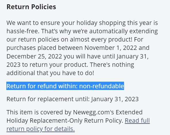Click the "non-refundable" highlighted word

pos(101,86)
